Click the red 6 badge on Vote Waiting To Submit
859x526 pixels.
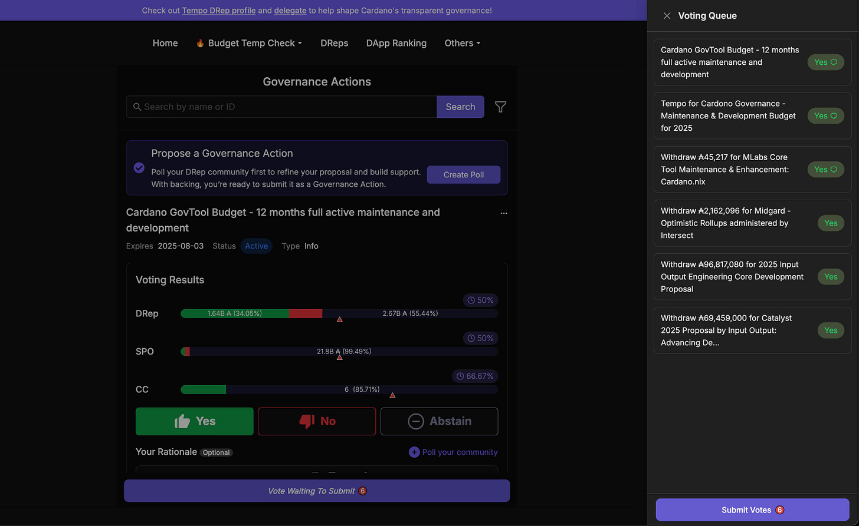pyautogui.click(x=363, y=491)
